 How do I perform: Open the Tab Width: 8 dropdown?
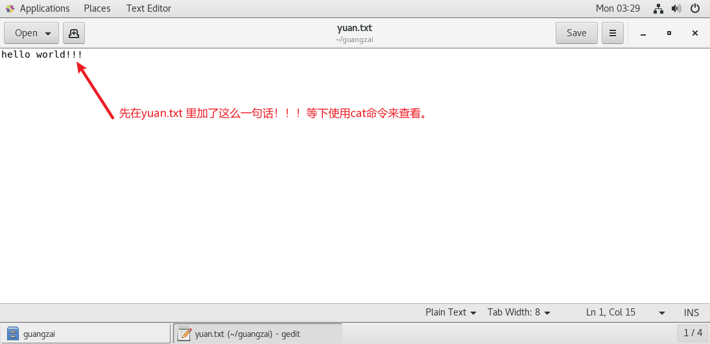pyautogui.click(x=519, y=312)
